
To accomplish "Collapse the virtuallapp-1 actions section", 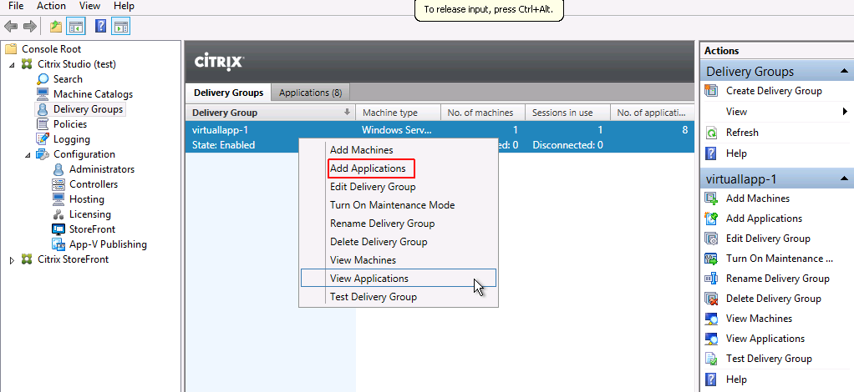I will pyautogui.click(x=844, y=178).
